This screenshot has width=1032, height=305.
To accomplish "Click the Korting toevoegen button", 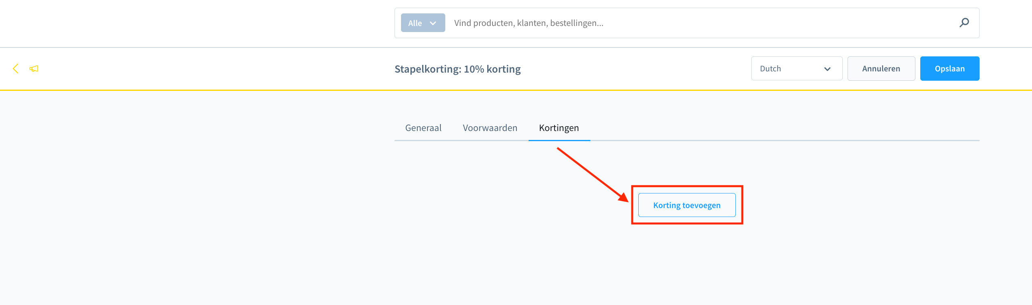I will tap(687, 205).
